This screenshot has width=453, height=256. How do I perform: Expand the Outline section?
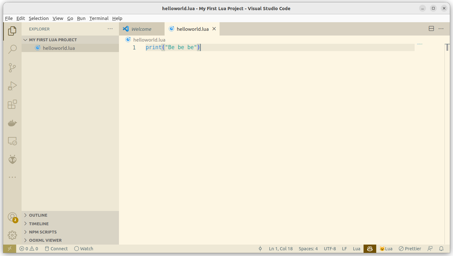point(38,215)
